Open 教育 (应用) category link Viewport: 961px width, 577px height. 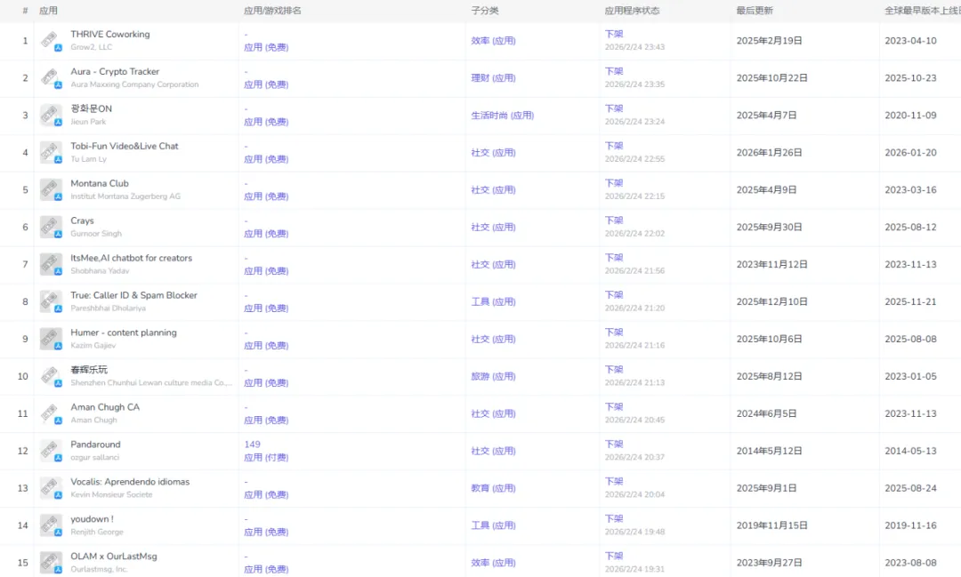coord(493,489)
